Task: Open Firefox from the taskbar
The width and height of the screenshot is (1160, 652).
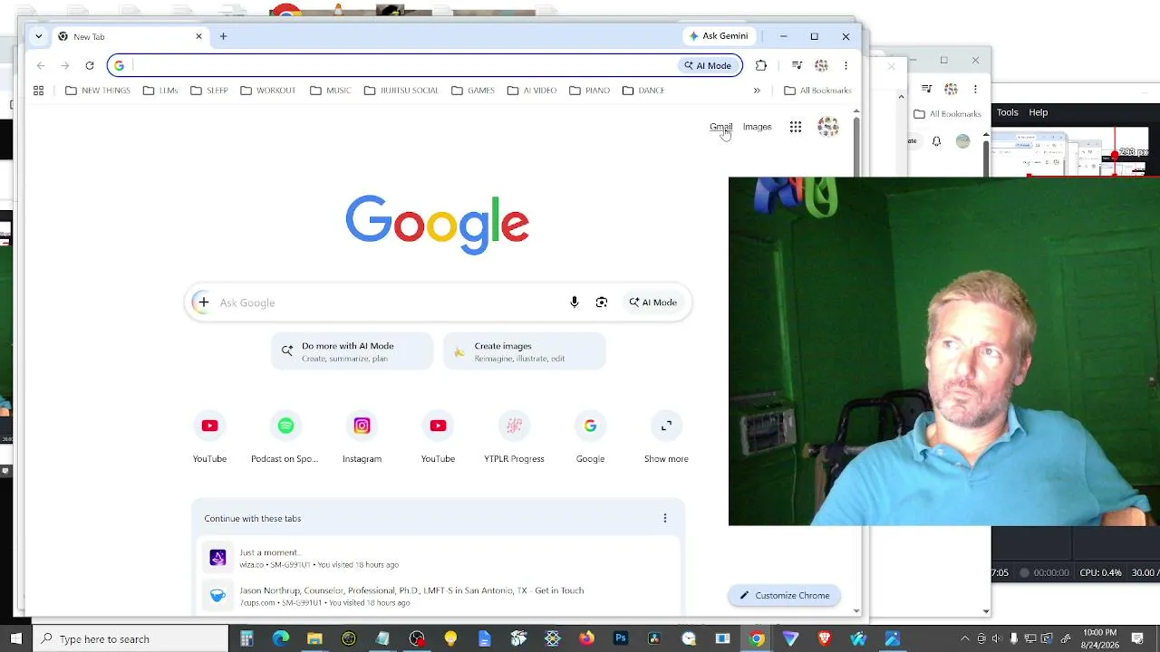Action: (x=586, y=638)
